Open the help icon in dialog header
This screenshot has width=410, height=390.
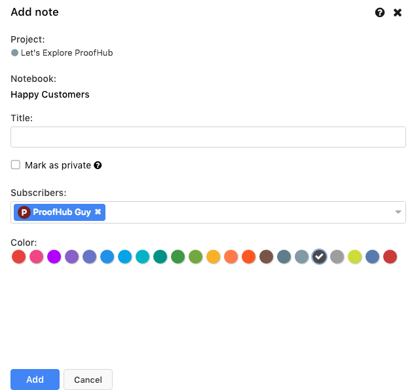(380, 12)
